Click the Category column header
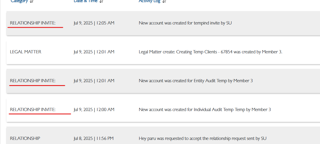This screenshot has width=320, height=144. [x=19, y=1]
